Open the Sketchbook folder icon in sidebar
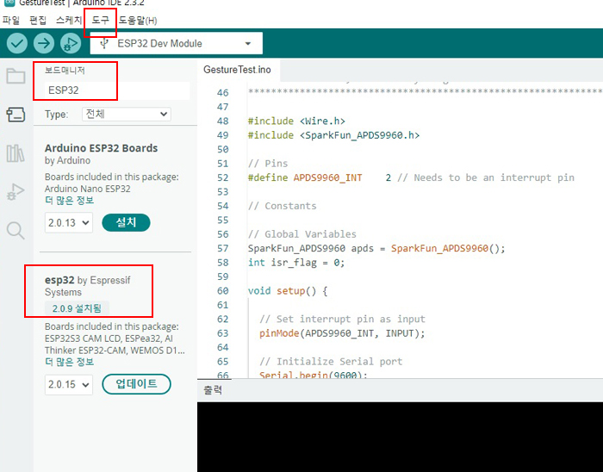The height and width of the screenshot is (472, 603). 16,76
